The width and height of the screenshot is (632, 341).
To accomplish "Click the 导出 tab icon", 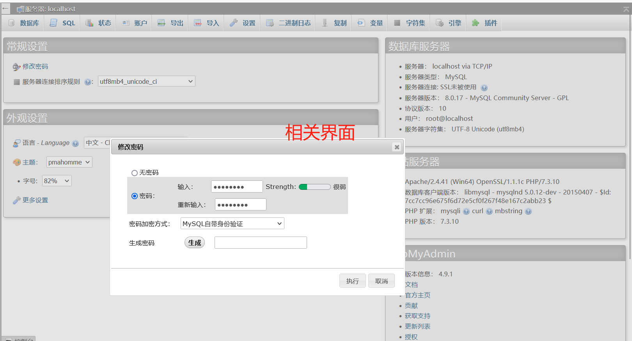I will [x=162, y=23].
